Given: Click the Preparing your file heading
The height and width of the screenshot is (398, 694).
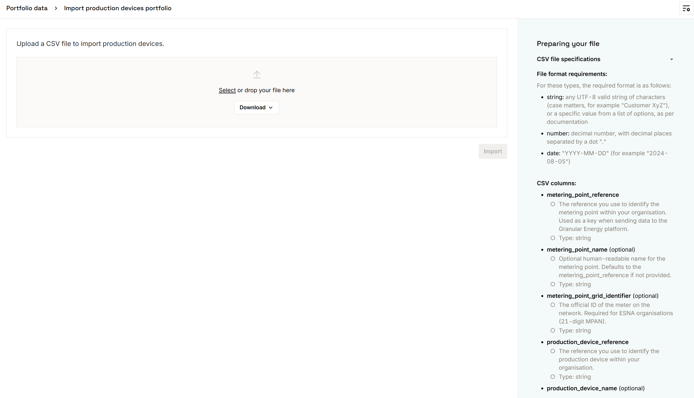Looking at the screenshot, I should tap(568, 44).
